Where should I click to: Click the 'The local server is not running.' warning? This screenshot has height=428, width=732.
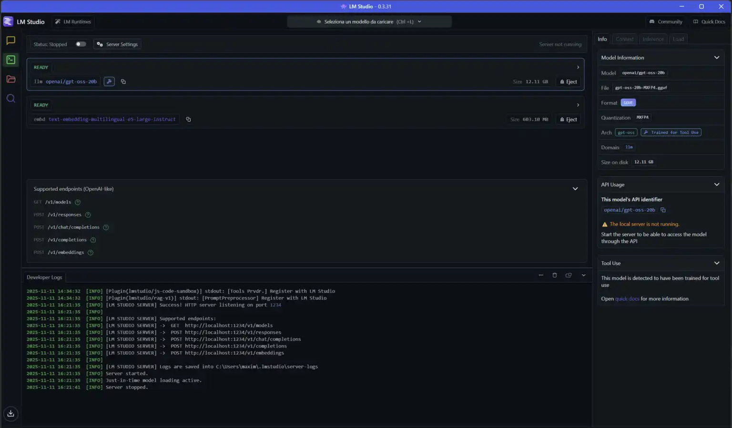pos(644,224)
